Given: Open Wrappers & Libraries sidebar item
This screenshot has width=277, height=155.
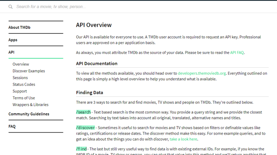Looking at the screenshot, I should click(x=30, y=105).
